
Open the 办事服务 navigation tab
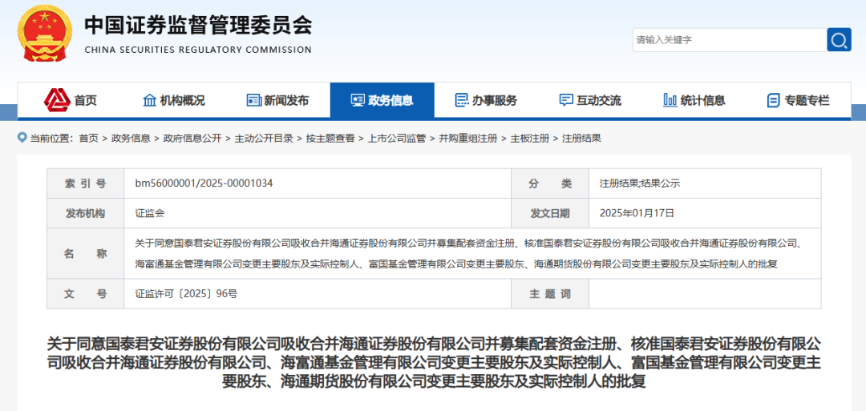[486, 100]
